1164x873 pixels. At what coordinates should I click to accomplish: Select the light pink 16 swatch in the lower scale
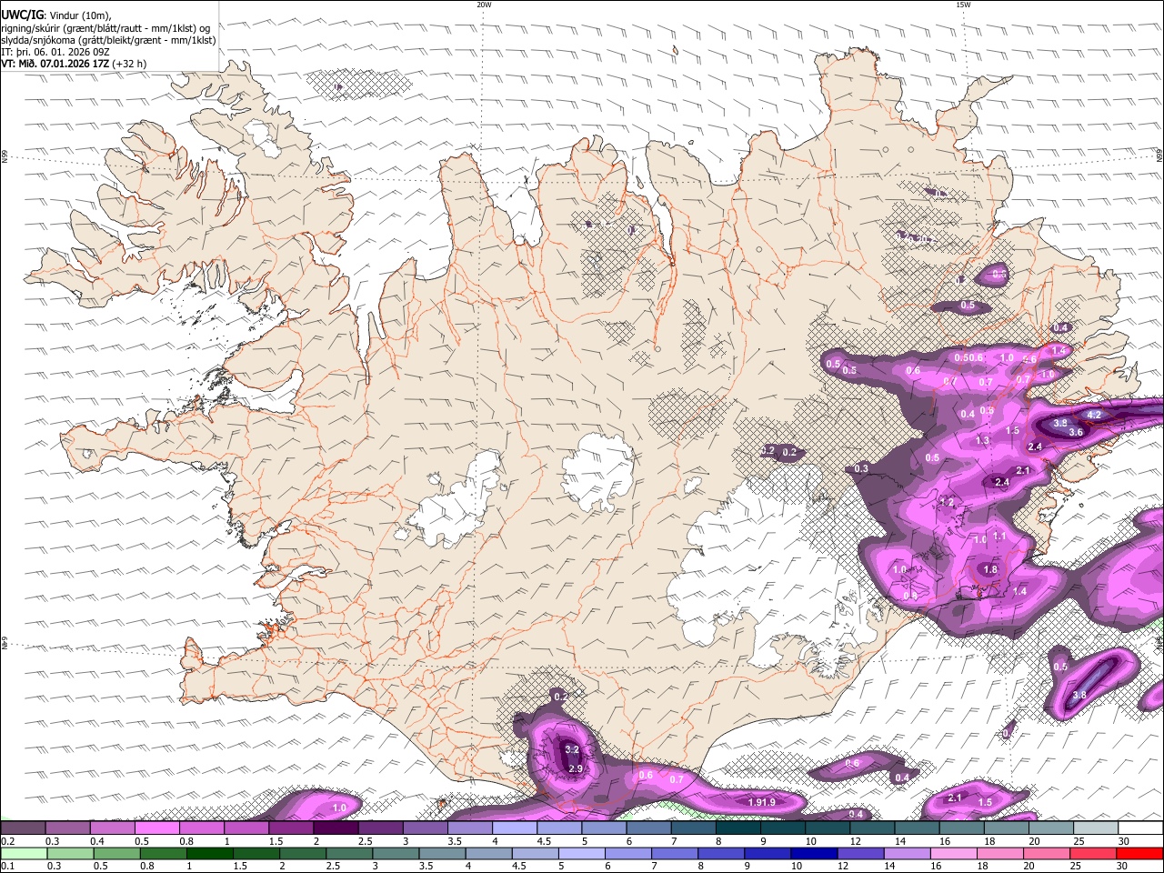click(951, 853)
